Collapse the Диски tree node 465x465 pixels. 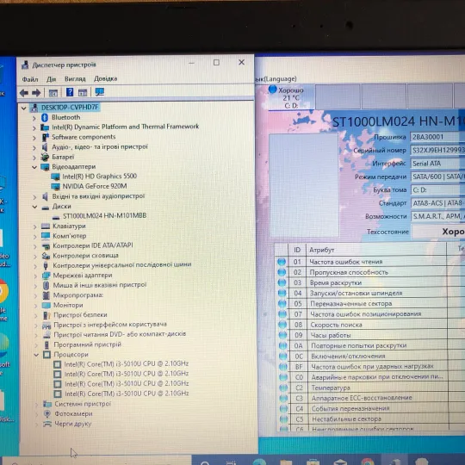34,207
